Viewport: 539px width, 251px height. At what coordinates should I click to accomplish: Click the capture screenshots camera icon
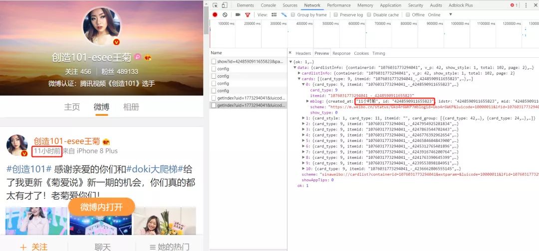pyautogui.click(x=238, y=15)
